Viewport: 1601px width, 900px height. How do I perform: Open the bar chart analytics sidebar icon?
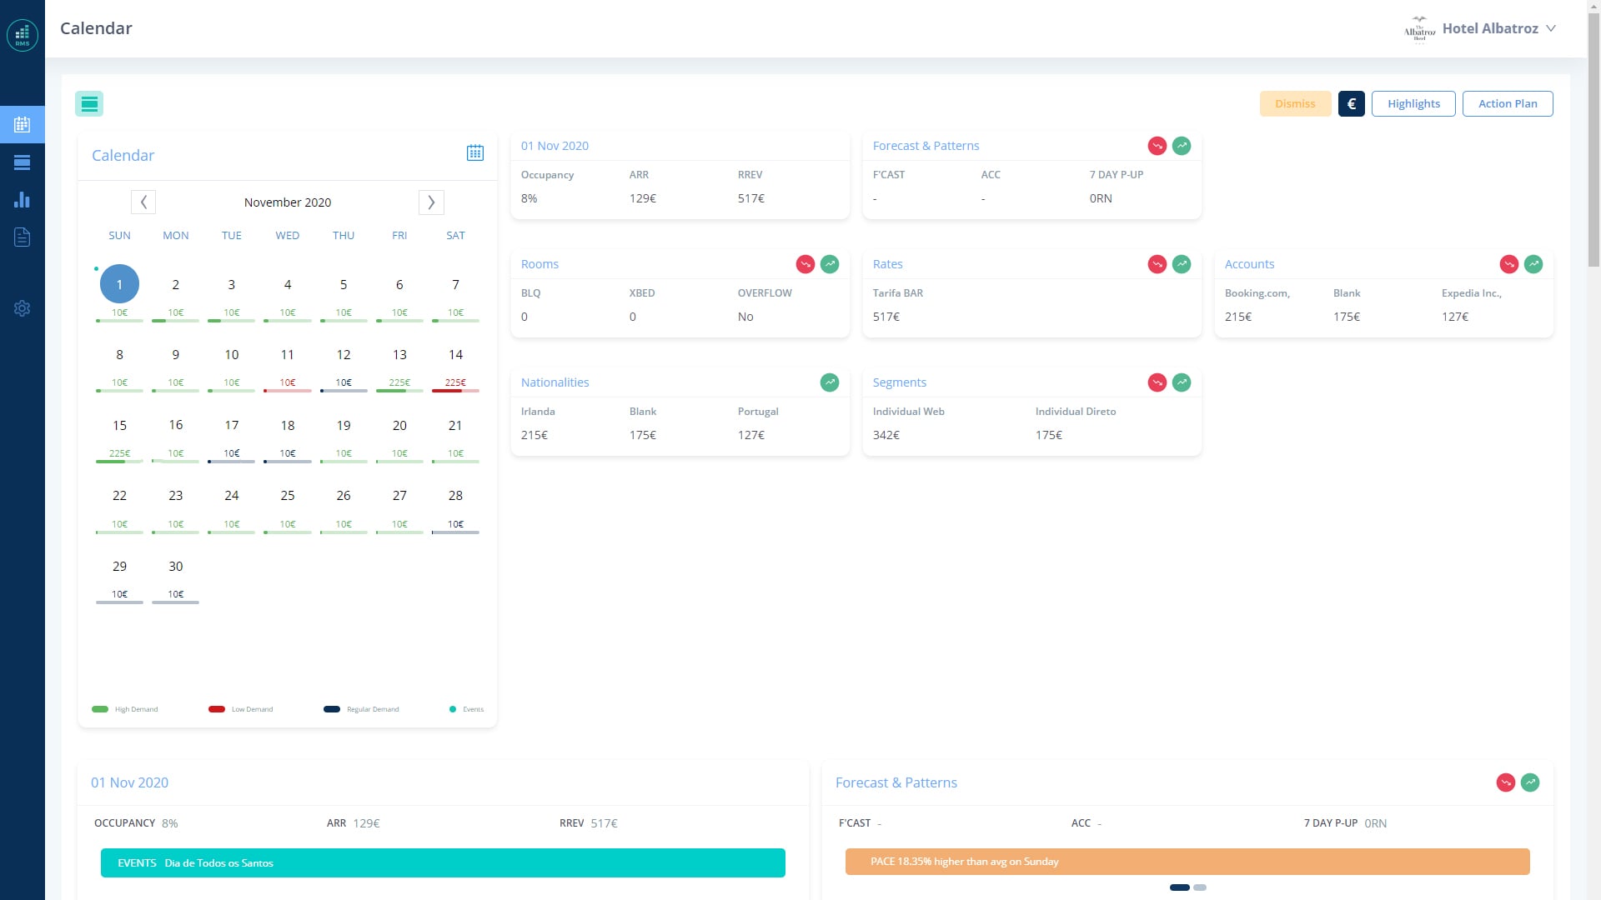[x=23, y=200]
